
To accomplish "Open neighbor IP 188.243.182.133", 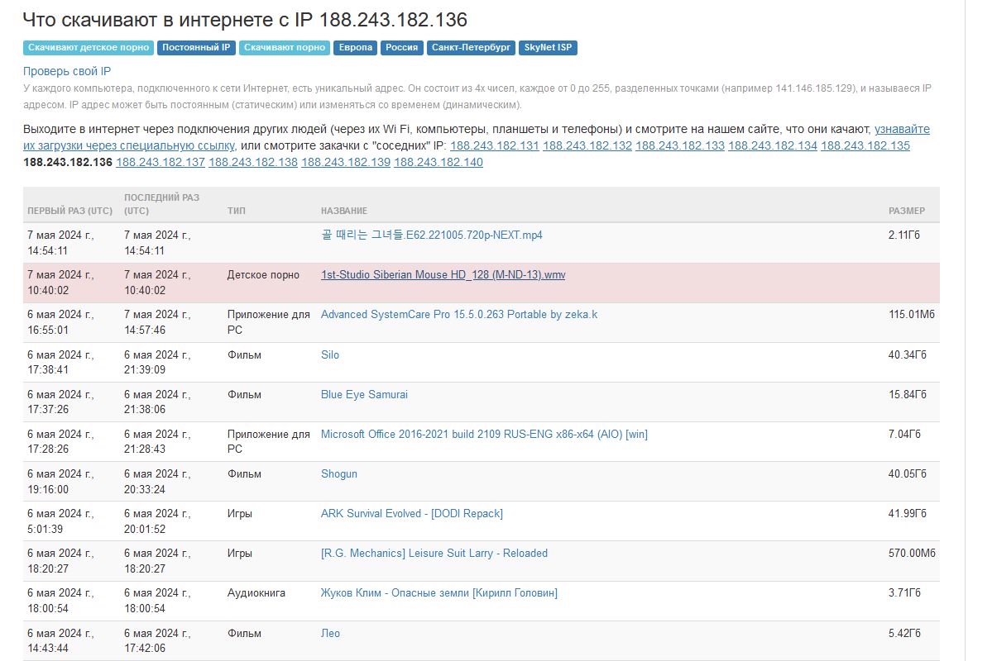I will 680,145.
